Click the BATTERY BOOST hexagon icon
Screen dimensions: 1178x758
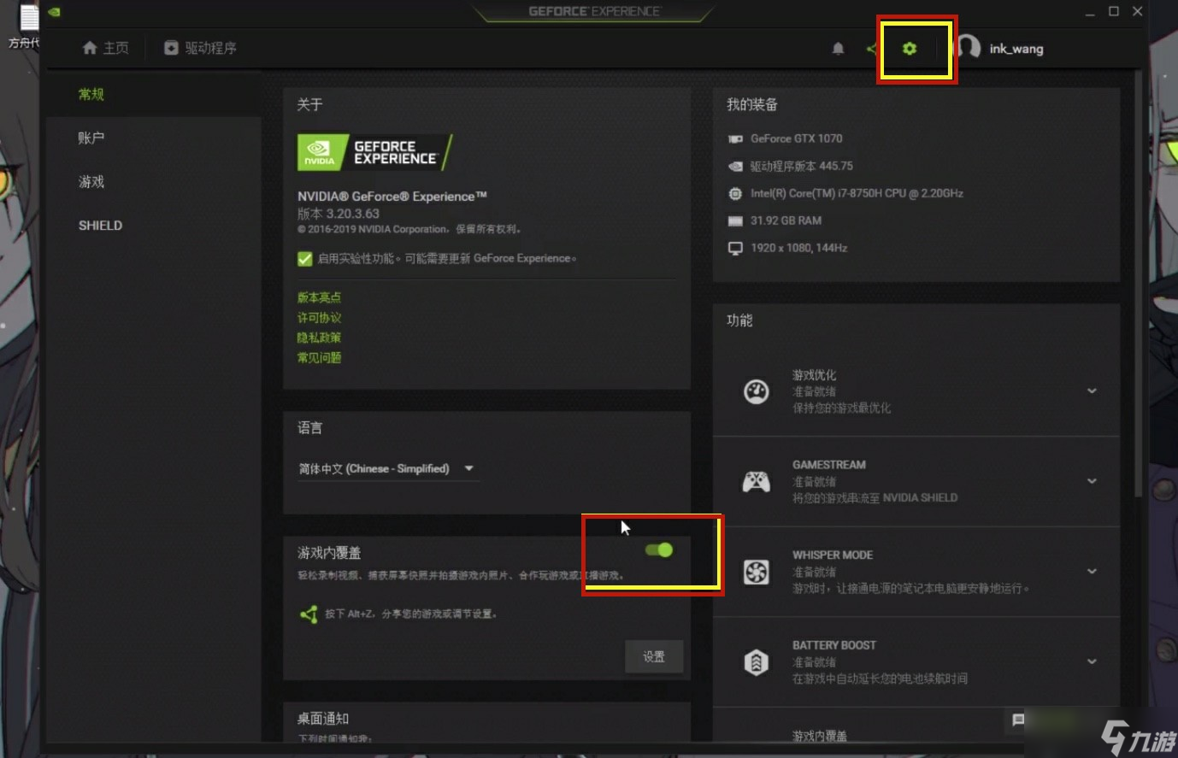coord(756,661)
